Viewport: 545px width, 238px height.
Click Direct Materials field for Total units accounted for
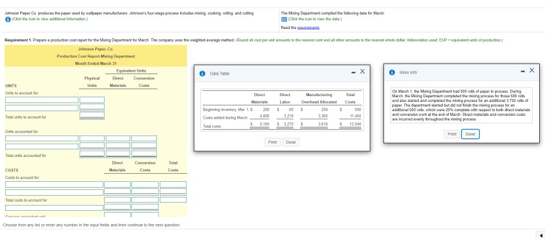click(x=118, y=154)
